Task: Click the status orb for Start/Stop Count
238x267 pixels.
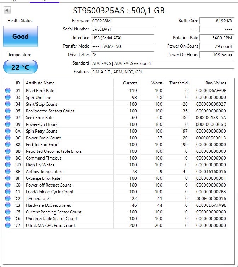Action: (x=8, y=104)
